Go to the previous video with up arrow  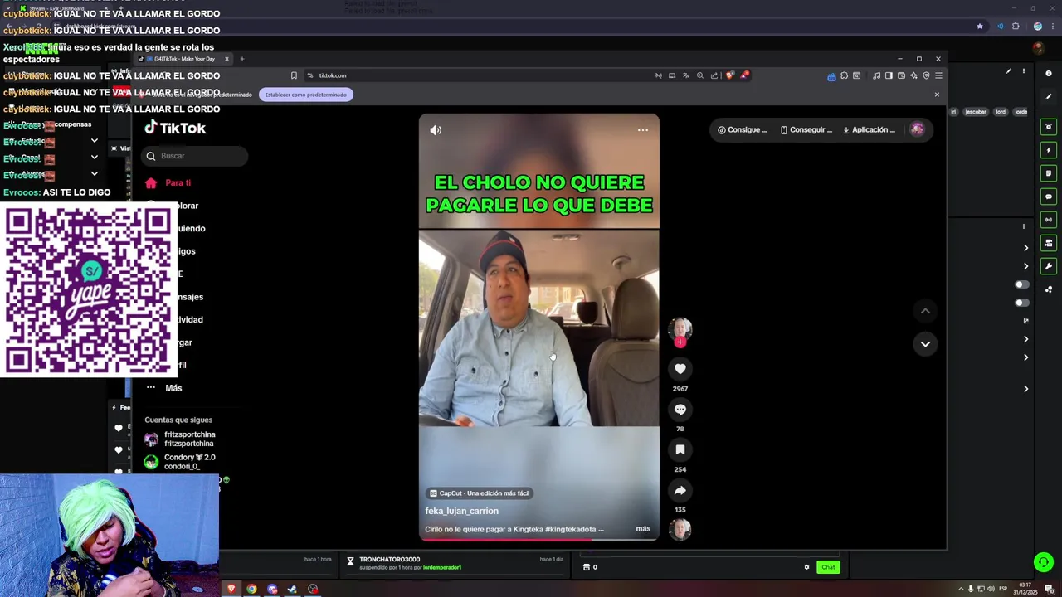click(x=925, y=311)
